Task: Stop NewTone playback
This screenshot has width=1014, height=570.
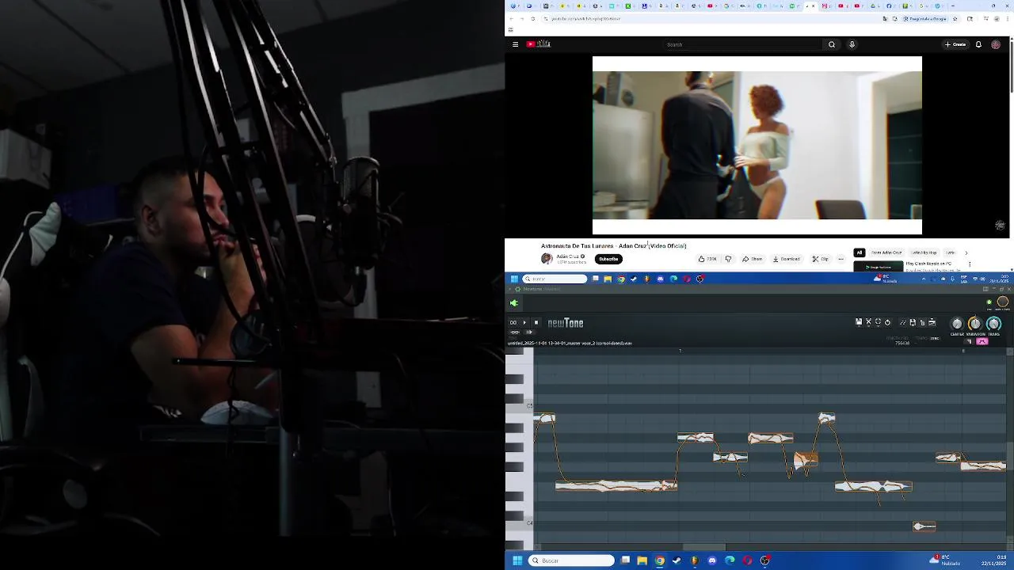Action: click(x=536, y=322)
